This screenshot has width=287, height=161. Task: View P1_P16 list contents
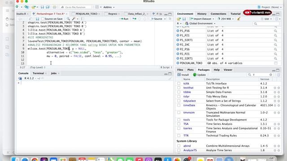tap(275, 31)
